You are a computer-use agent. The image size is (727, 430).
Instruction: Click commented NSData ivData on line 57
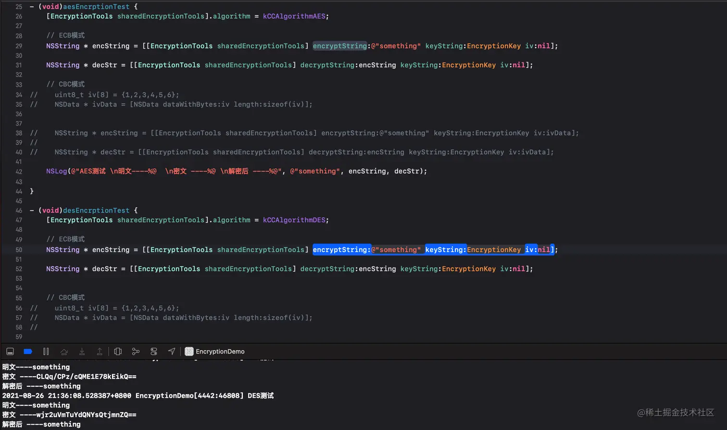tap(183, 318)
